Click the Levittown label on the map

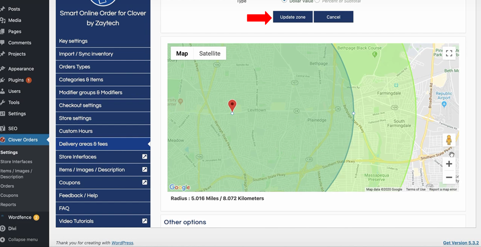pos(257,110)
